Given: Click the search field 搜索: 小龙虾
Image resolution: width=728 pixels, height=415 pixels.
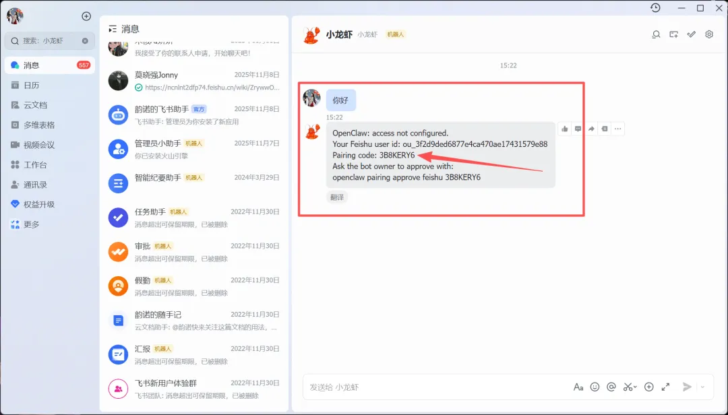Looking at the screenshot, I should 50,41.
